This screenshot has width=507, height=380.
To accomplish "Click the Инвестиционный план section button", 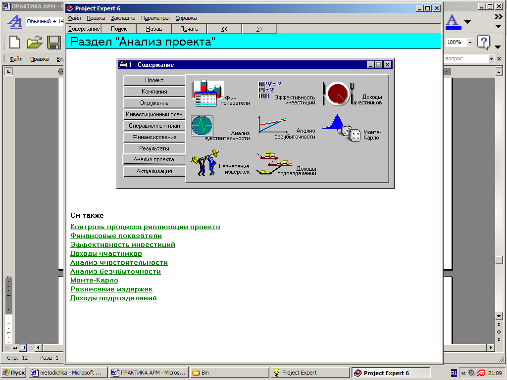I will pyautogui.click(x=154, y=114).
